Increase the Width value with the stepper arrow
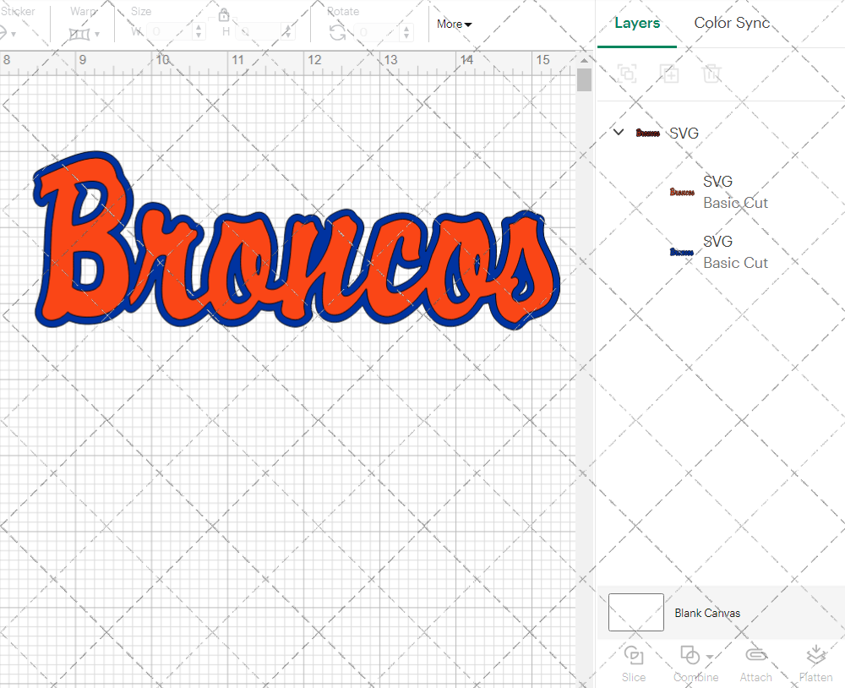Image resolution: width=845 pixels, height=688 pixels. [199, 26]
